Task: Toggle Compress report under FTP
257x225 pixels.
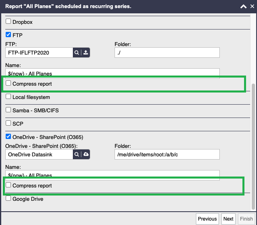Action: pyautogui.click(x=8, y=83)
